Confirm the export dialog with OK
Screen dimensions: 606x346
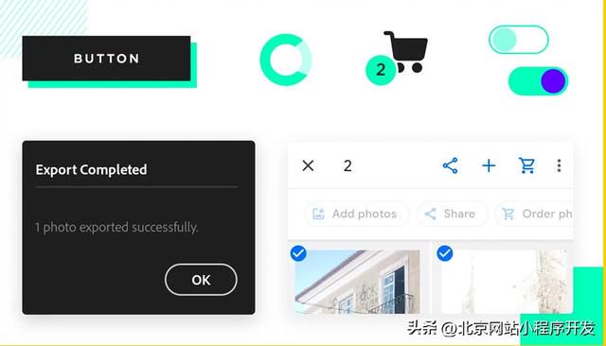(201, 280)
